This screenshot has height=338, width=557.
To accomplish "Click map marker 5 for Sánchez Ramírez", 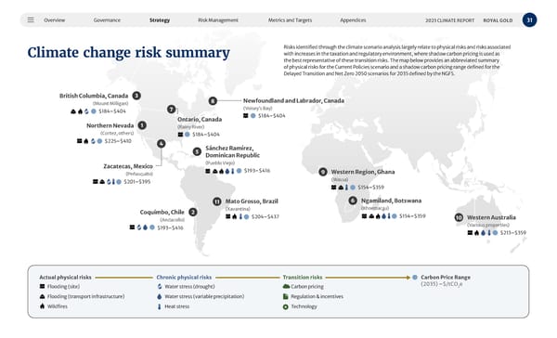I will [197, 151].
